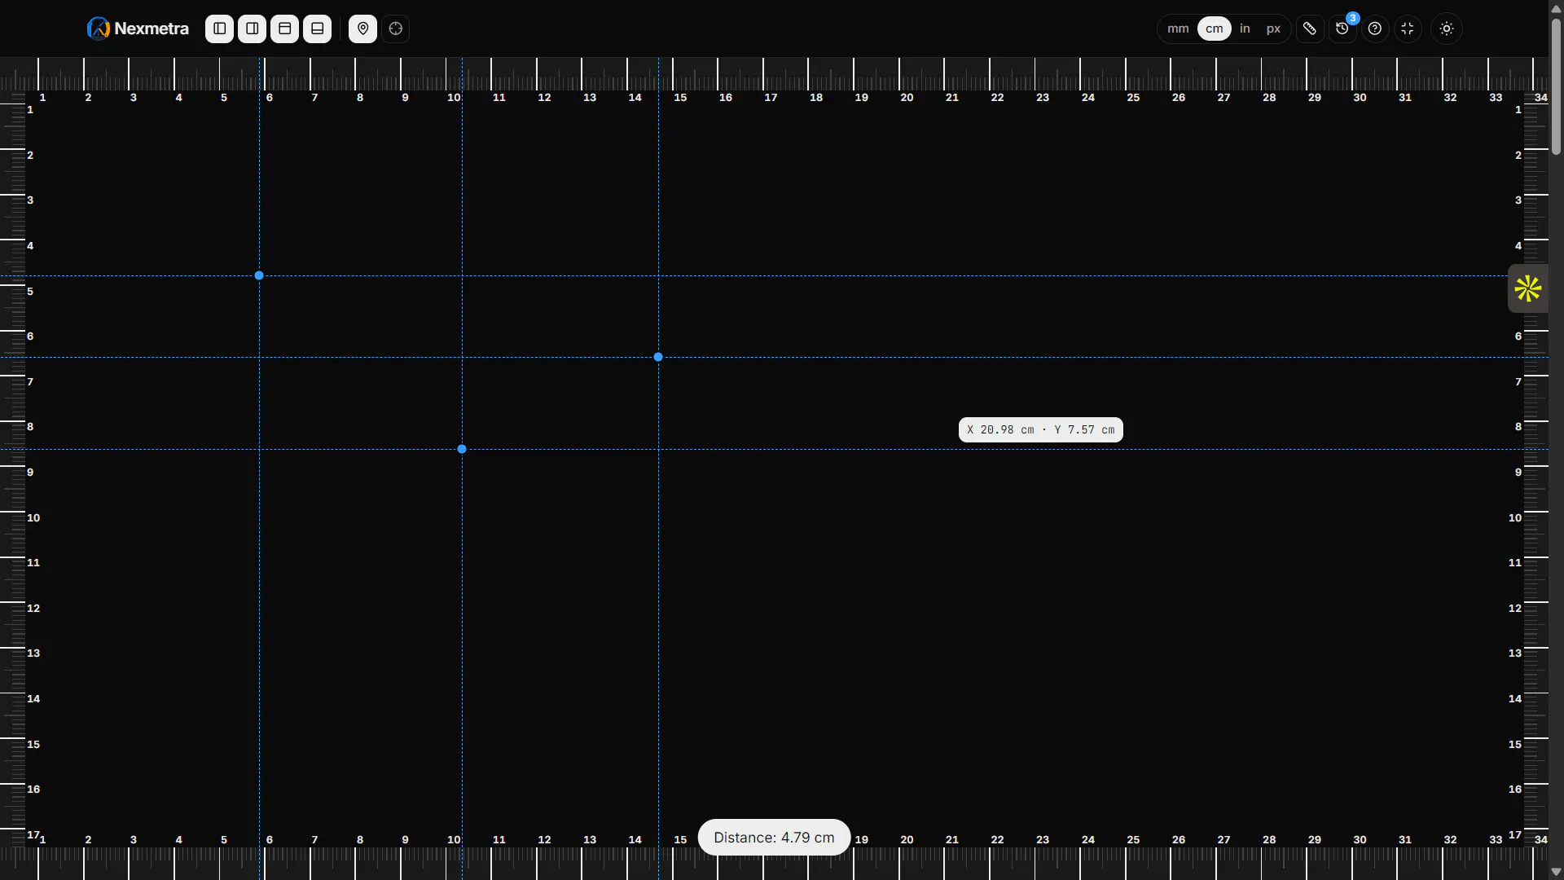Activate the crosshair target tool

coord(395,29)
